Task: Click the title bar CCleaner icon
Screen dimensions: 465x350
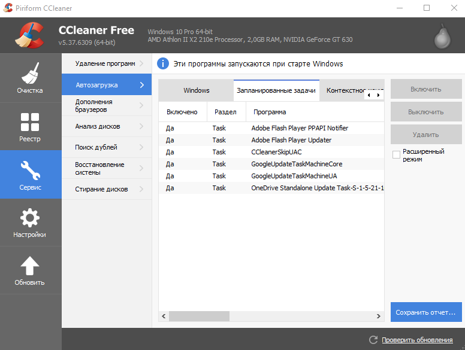Action: pos(8,8)
